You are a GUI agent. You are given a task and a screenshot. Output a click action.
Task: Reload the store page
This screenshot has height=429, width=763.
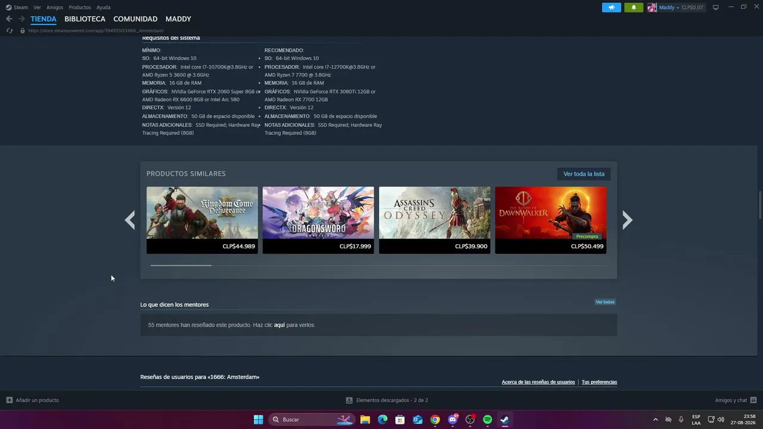point(9,30)
